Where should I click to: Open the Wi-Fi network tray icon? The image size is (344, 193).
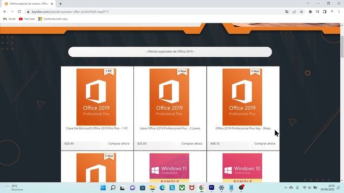304,188
